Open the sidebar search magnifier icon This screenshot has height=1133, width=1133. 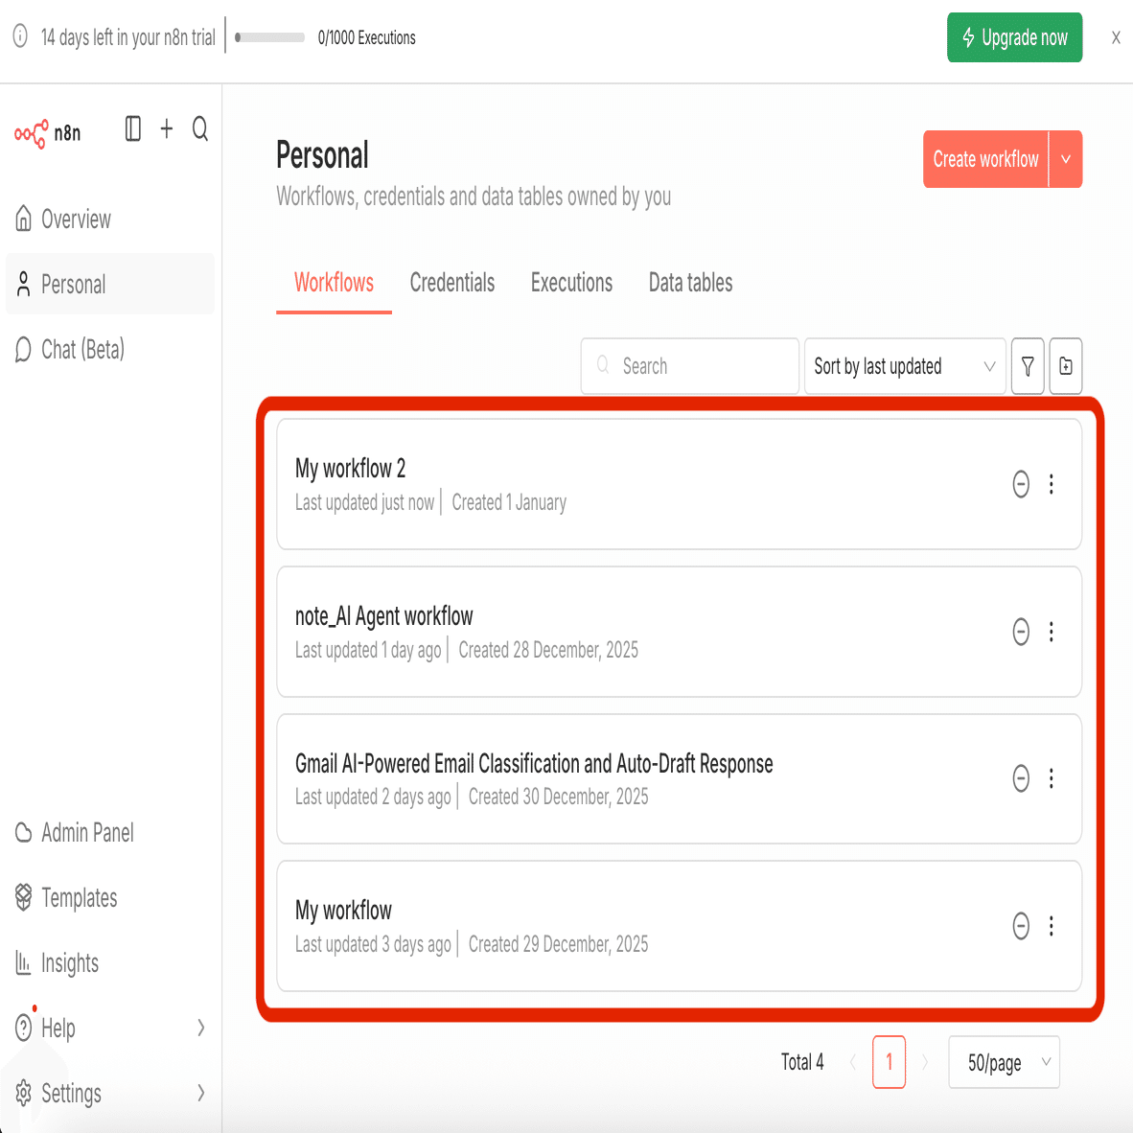200,128
